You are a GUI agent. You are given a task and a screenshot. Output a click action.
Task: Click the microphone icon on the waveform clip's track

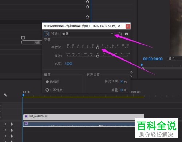point(12,124)
